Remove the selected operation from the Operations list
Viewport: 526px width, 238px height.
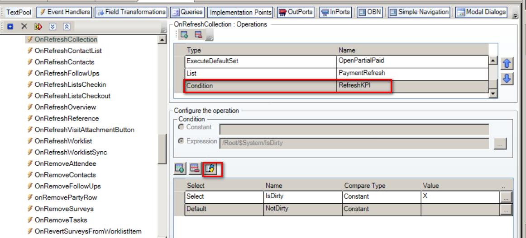[198, 34]
